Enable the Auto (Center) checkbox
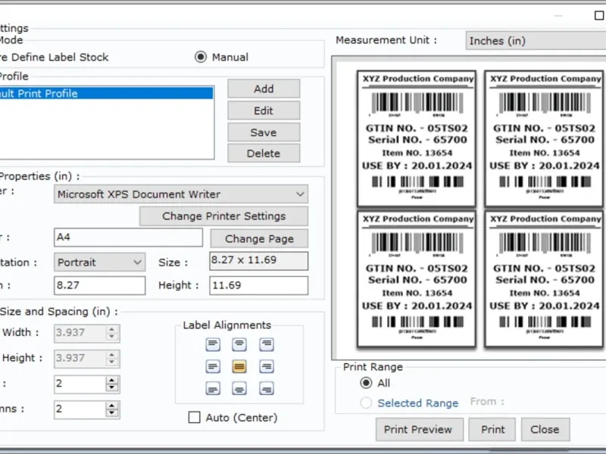 (x=195, y=418)
